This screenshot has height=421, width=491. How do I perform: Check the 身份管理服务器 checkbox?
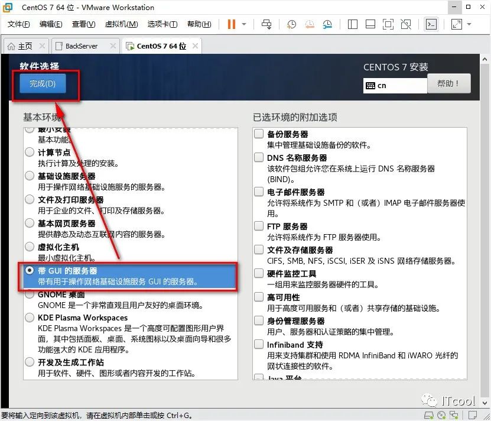tap(259, 320)
